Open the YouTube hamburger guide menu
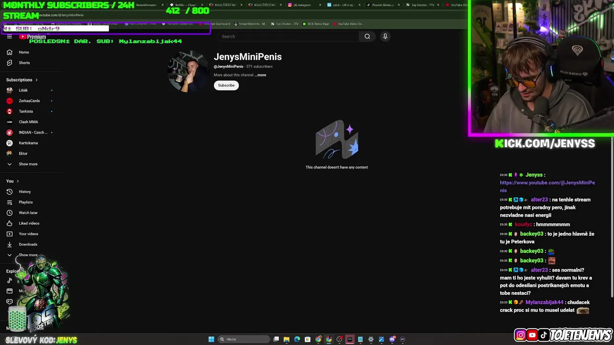 coord(9,36)
